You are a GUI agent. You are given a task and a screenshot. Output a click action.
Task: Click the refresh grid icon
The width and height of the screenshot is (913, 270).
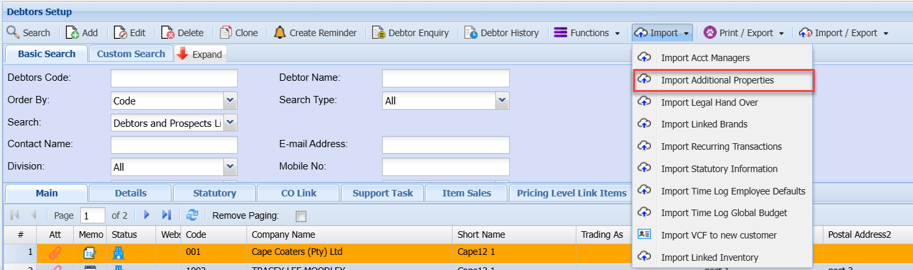pos(192,215)
